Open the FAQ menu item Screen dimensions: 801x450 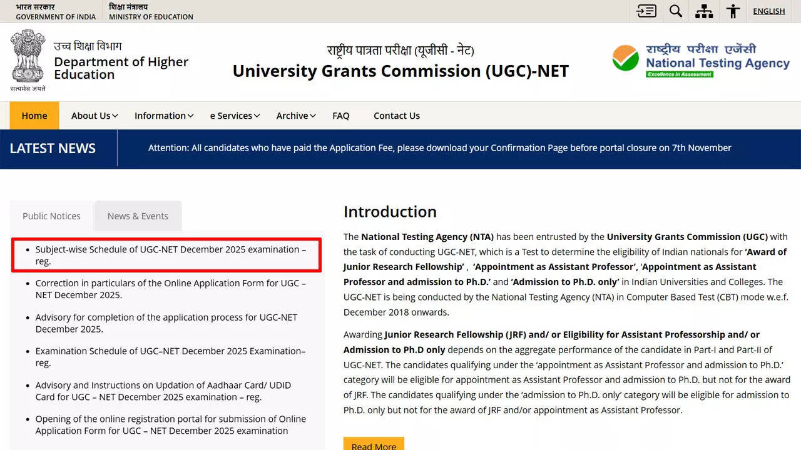341,116
